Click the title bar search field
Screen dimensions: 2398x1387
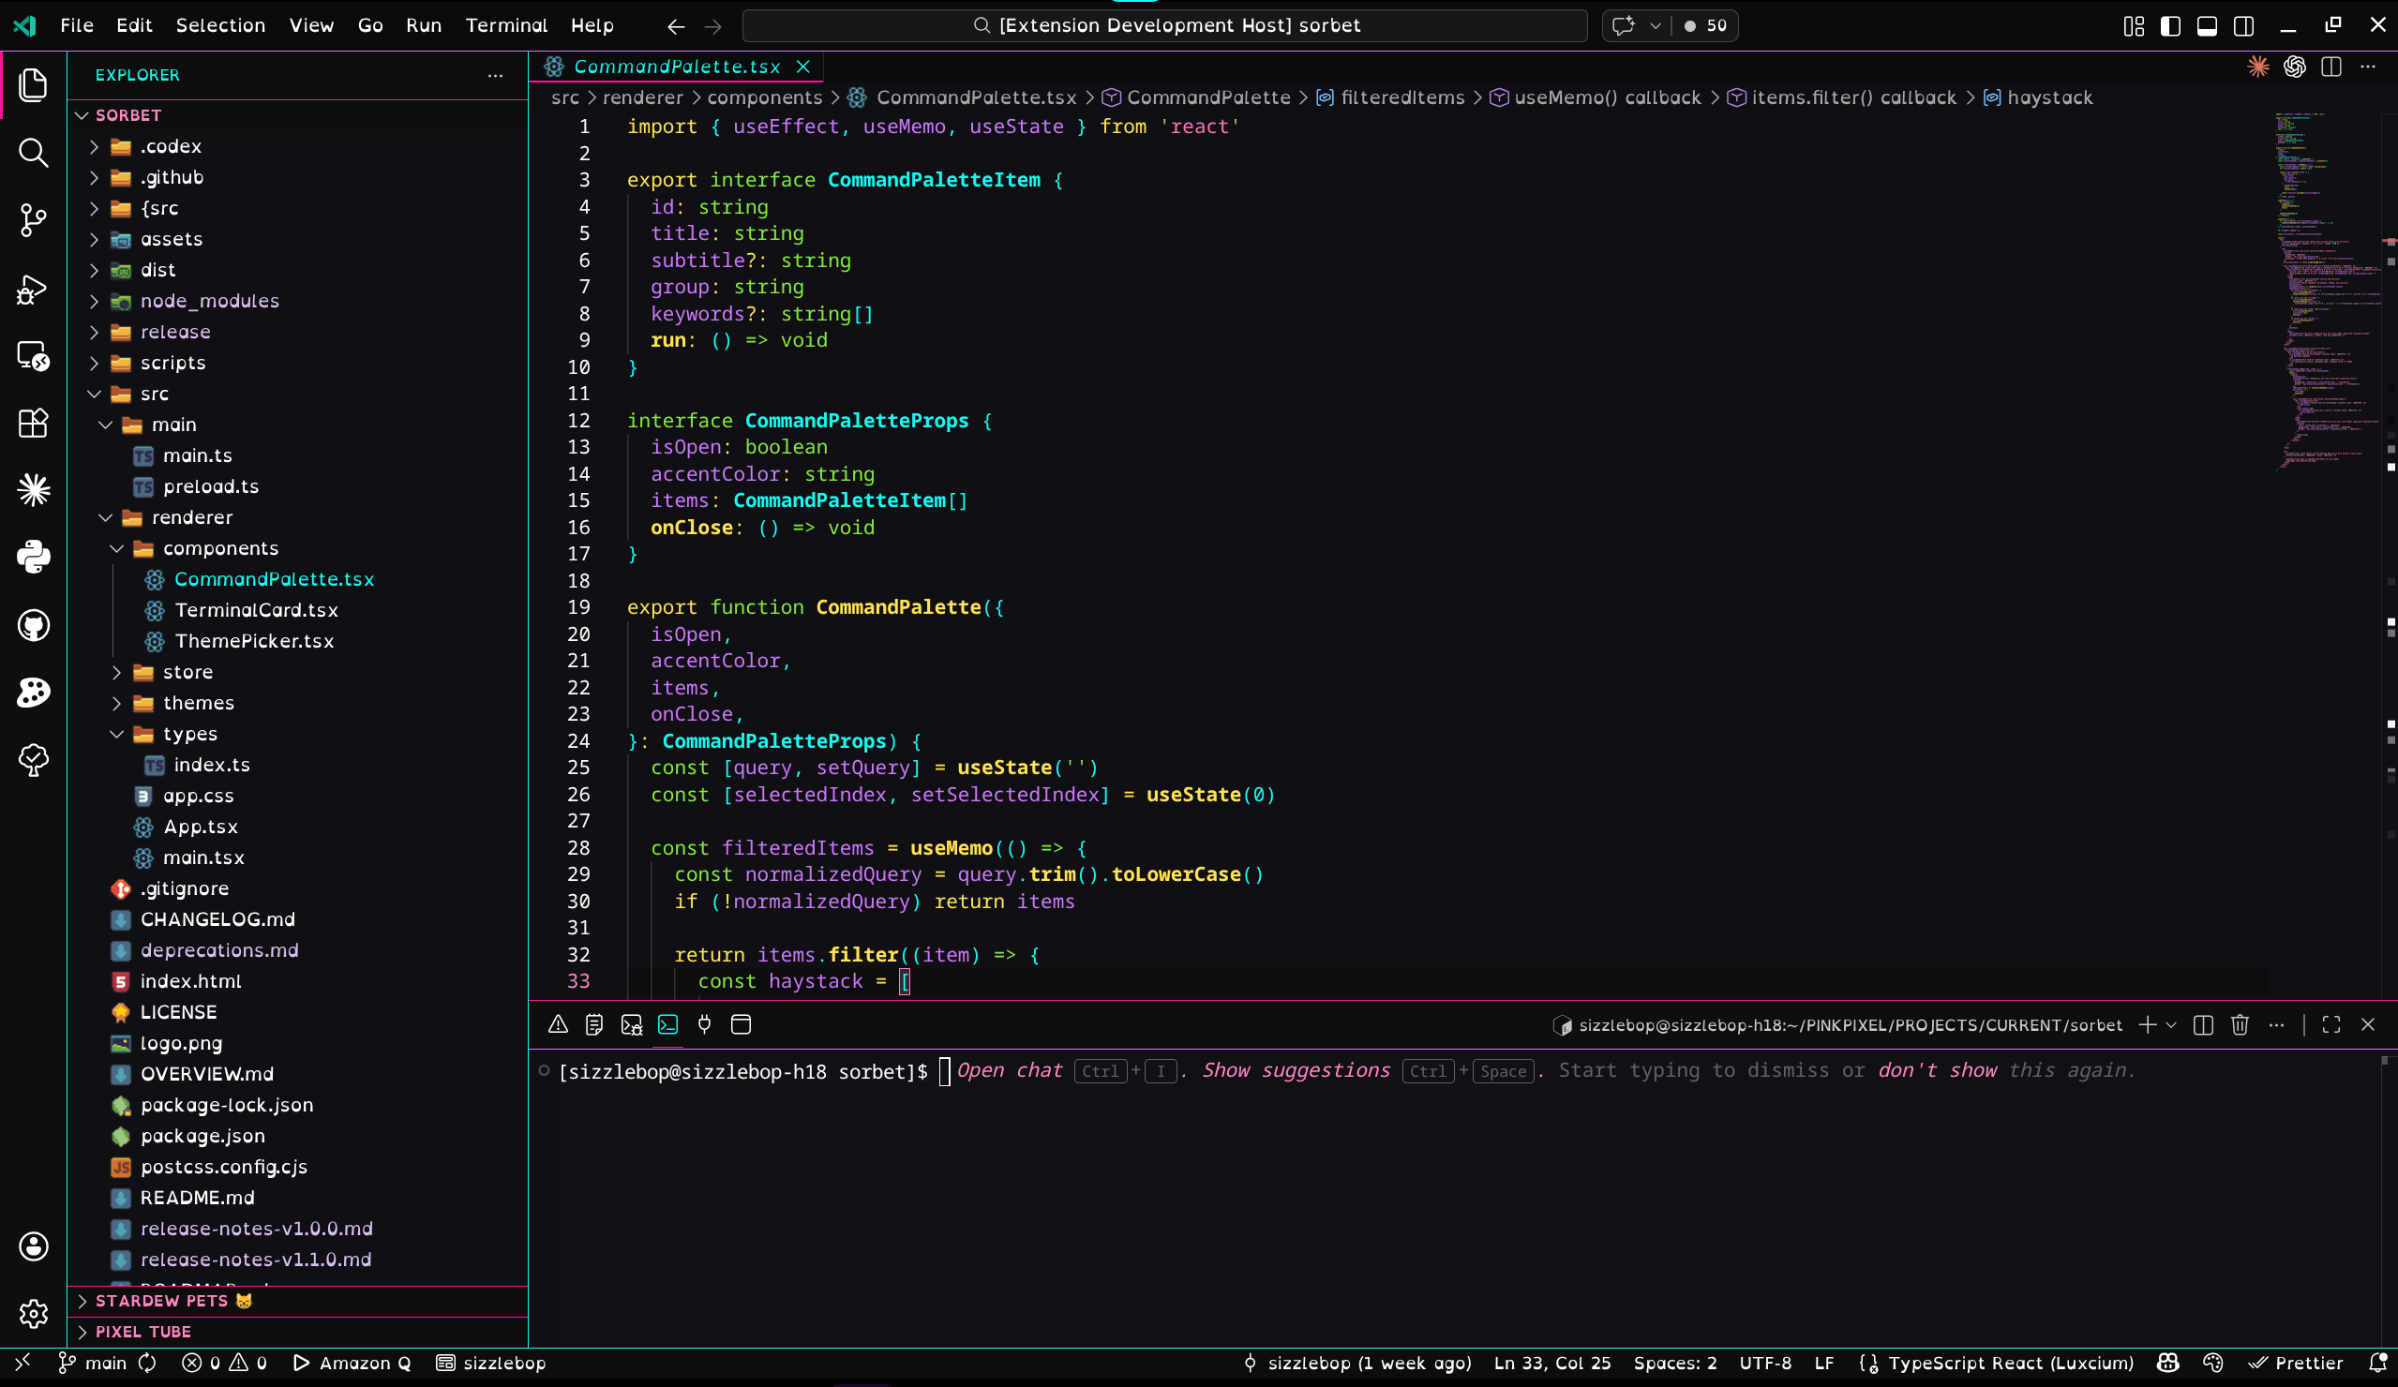point(1163,25)
